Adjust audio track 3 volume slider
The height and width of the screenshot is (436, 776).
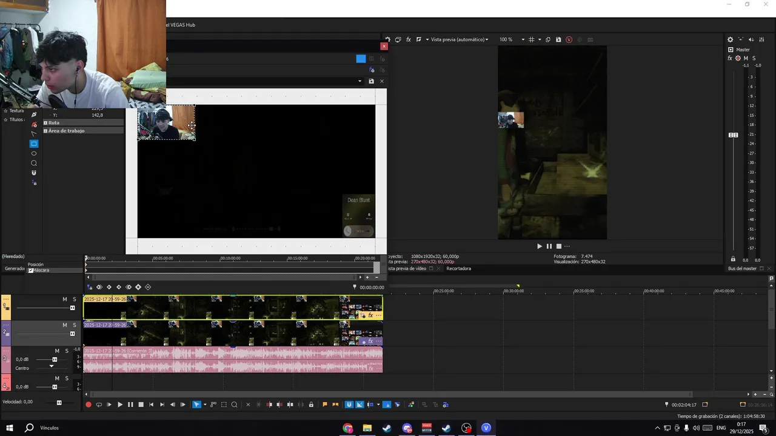coord(55,360)
